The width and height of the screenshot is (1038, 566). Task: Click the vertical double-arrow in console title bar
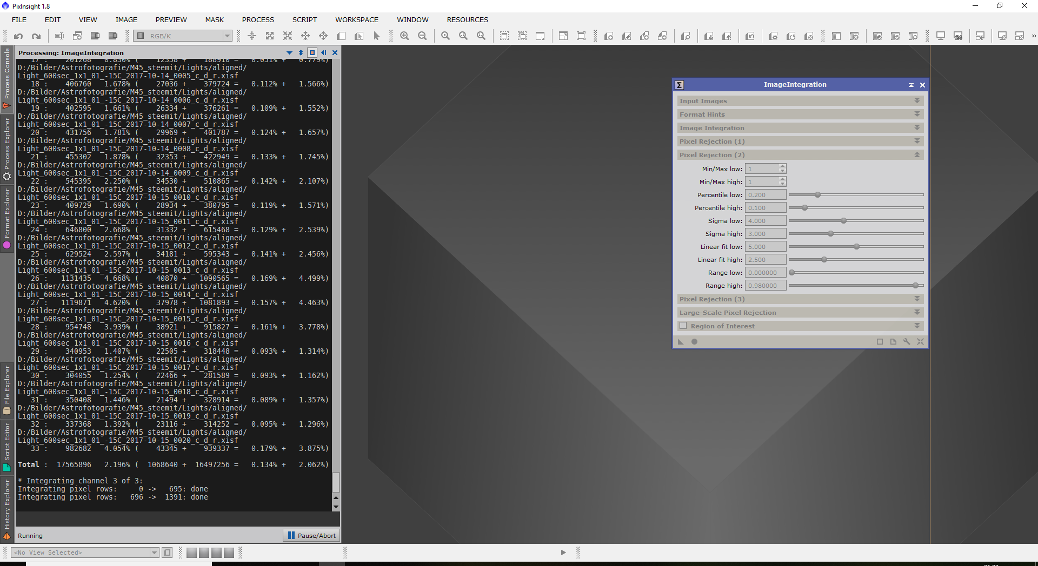pos(301,52)
